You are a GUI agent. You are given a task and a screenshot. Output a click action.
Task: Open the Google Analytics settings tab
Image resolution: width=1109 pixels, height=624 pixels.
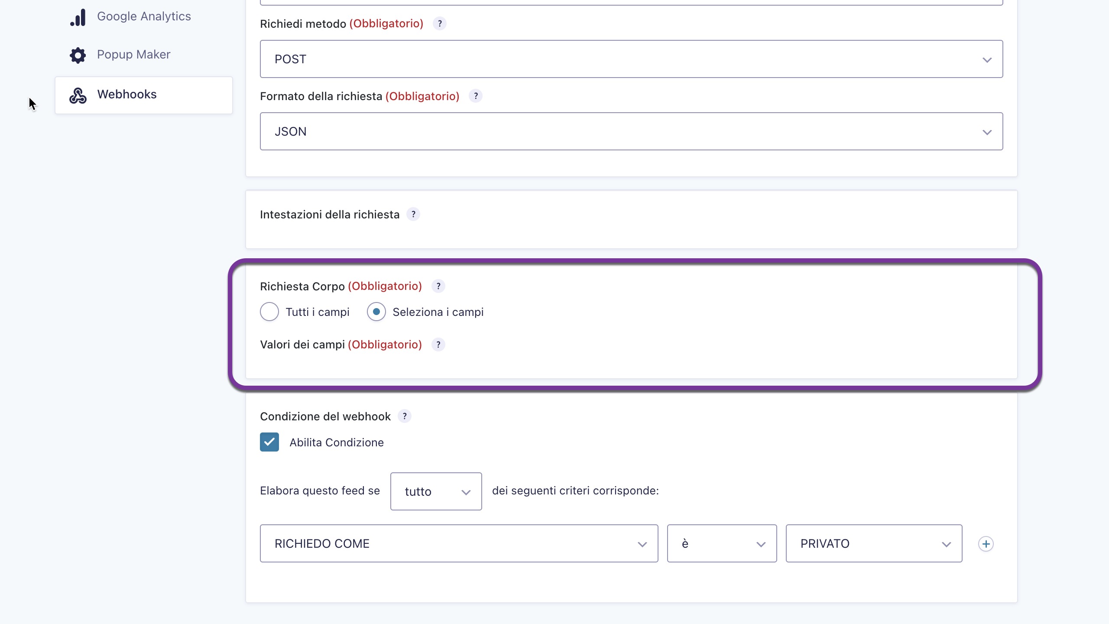[x=144, y=16]
